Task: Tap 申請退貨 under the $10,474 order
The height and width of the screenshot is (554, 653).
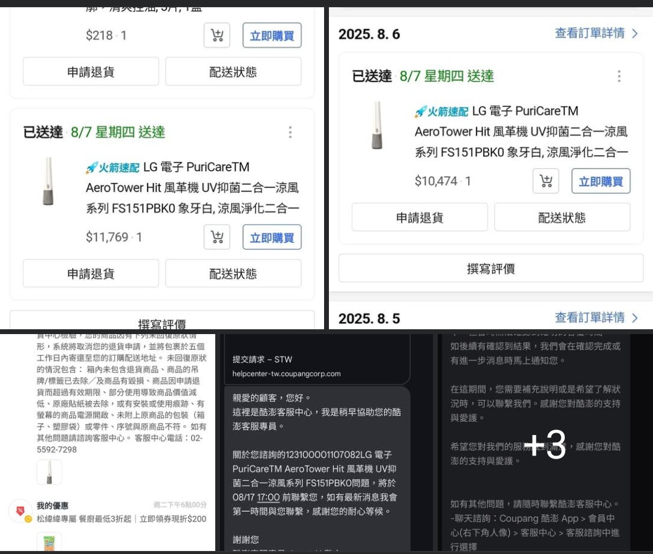Action: pos(420,217)
